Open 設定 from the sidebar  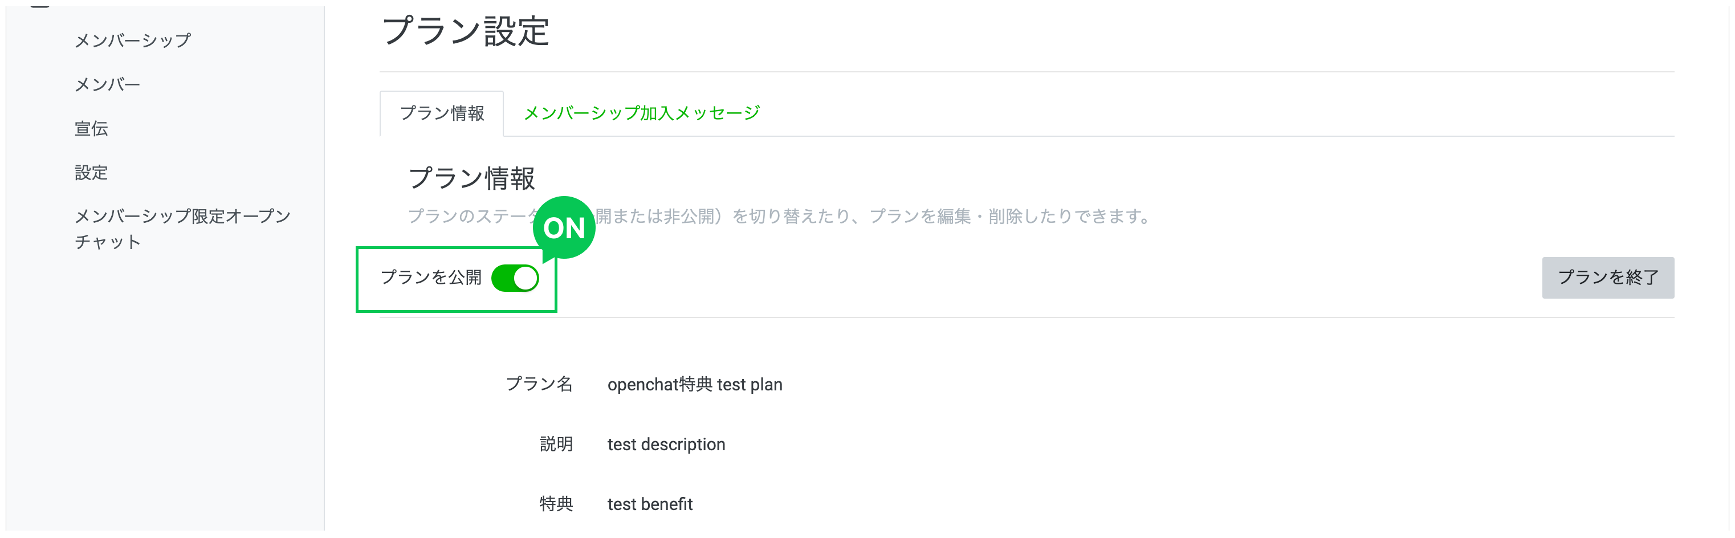[91, 173]
